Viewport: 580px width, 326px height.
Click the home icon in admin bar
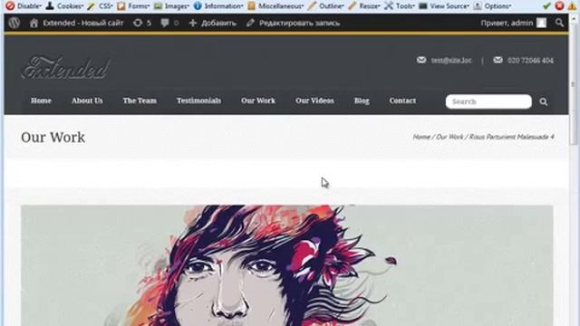pos(34,23)
